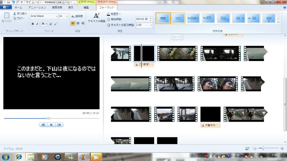This screenshot has height=161, width=287.
Task: Select the black clip above the 大倉から caption
Action: pos(211,114)
